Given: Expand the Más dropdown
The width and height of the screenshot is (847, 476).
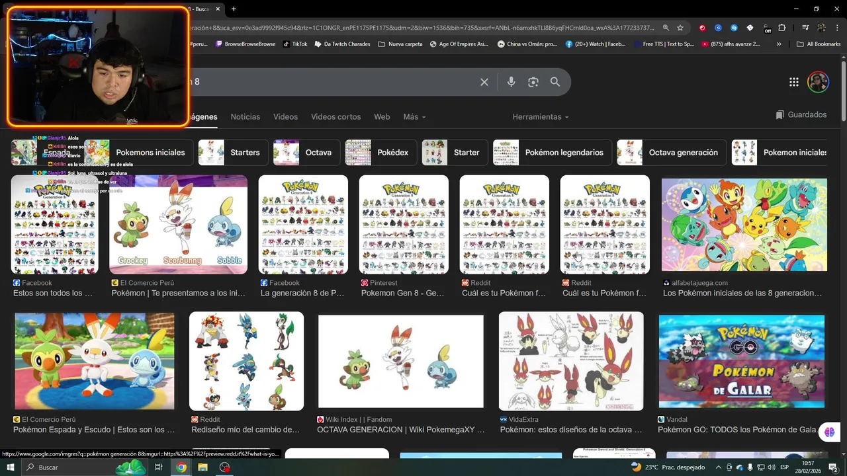Looking at the screenshot, I should point(414,117).
